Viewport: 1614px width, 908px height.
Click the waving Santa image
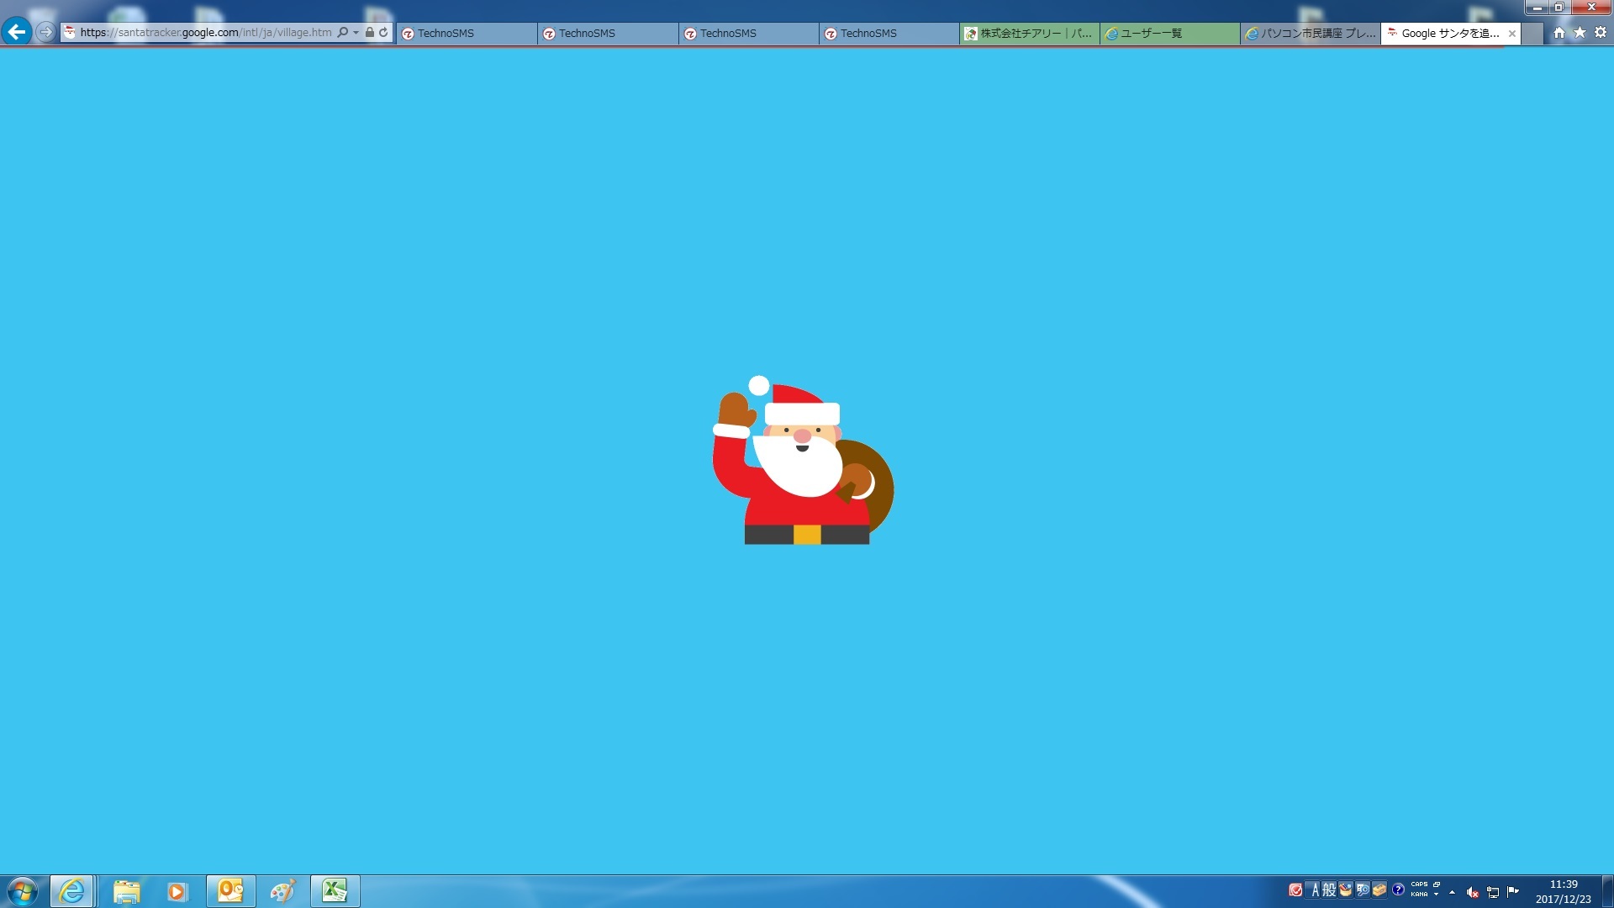(803, 461)
